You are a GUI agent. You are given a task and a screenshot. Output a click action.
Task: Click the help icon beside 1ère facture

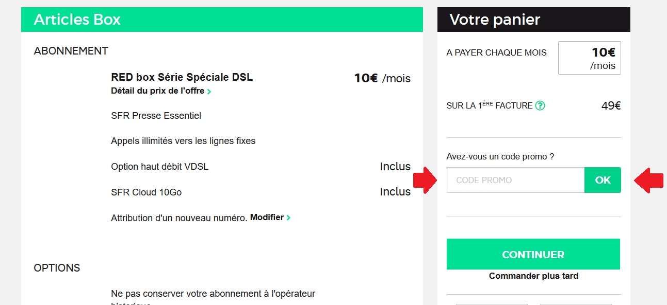[540, 106]
